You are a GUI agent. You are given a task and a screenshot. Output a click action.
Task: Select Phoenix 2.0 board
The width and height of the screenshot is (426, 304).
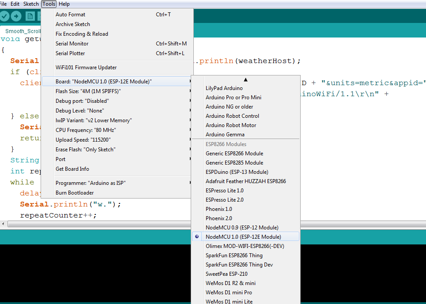[x=245, y=218]
